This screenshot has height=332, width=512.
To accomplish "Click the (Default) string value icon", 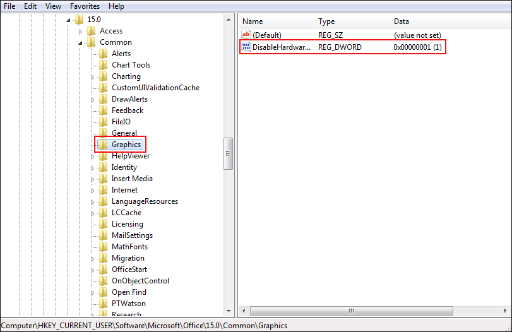I will (246, 35).
